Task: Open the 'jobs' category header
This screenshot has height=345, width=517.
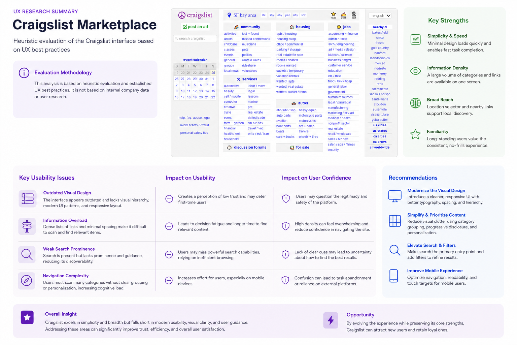Action: click(x=344, y=27)
